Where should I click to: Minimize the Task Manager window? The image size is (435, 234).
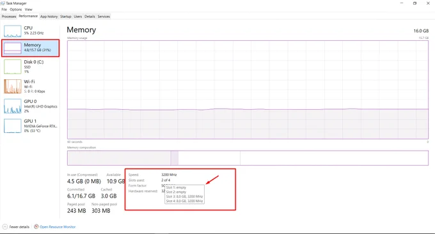pyautogui.click(x=402, y=3)
